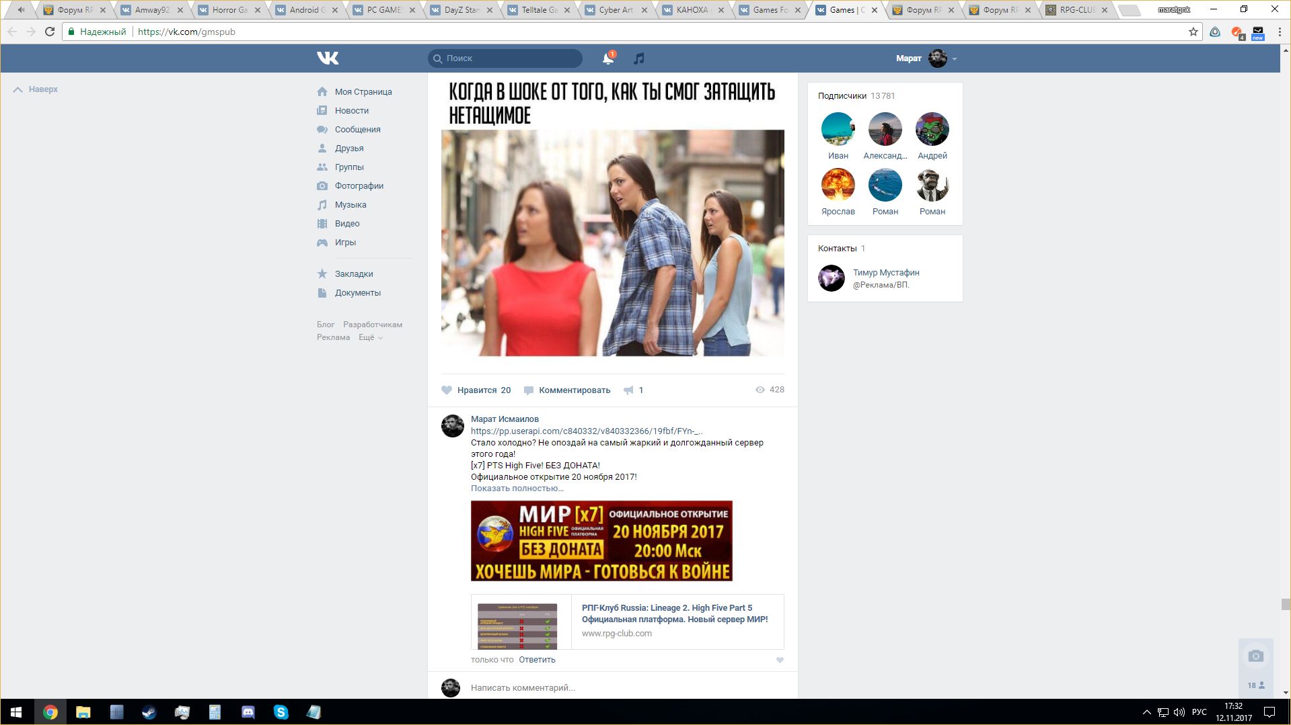Open the notifications bell icon
Screen dimensions: 1291x725
click(x=608, y=58)
